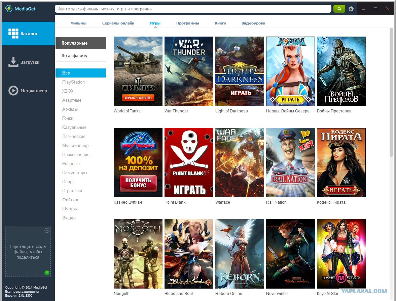Open the Медиаплеер play icon section
396x301 pixels.
pyautogui.click(x=28, y=91)
